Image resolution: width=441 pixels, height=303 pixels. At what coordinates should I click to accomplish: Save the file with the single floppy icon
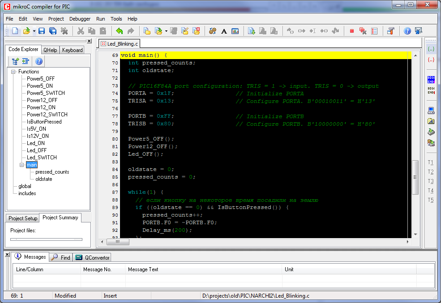[x=42, y=31]
